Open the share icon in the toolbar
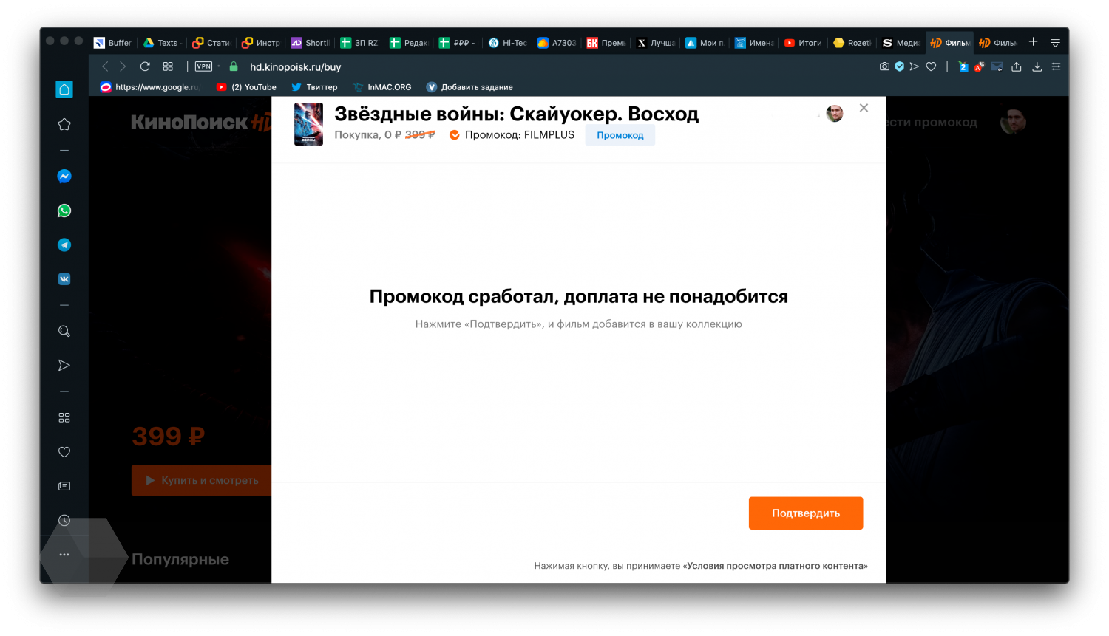The height and width of the screenshot is (636, 1109). point(1017,66)
